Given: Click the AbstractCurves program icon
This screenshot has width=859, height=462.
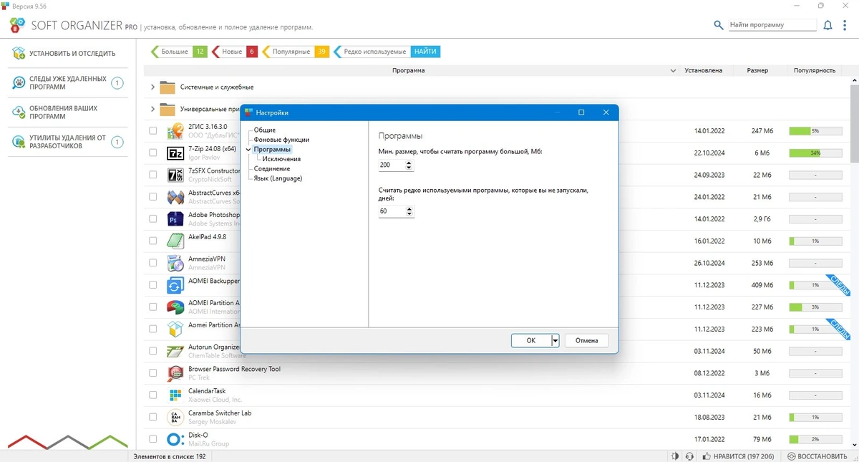Looking at the screenshot, I should click(175, 197).
